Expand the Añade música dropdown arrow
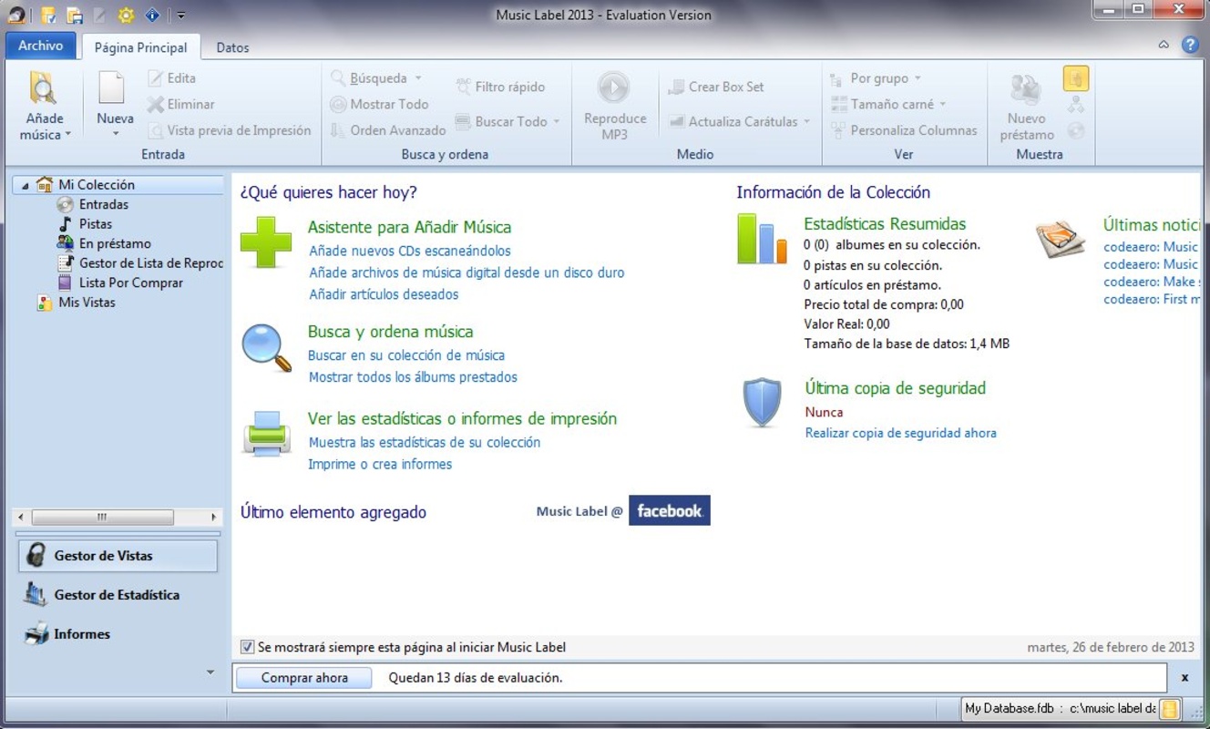 tap(68, 135)
